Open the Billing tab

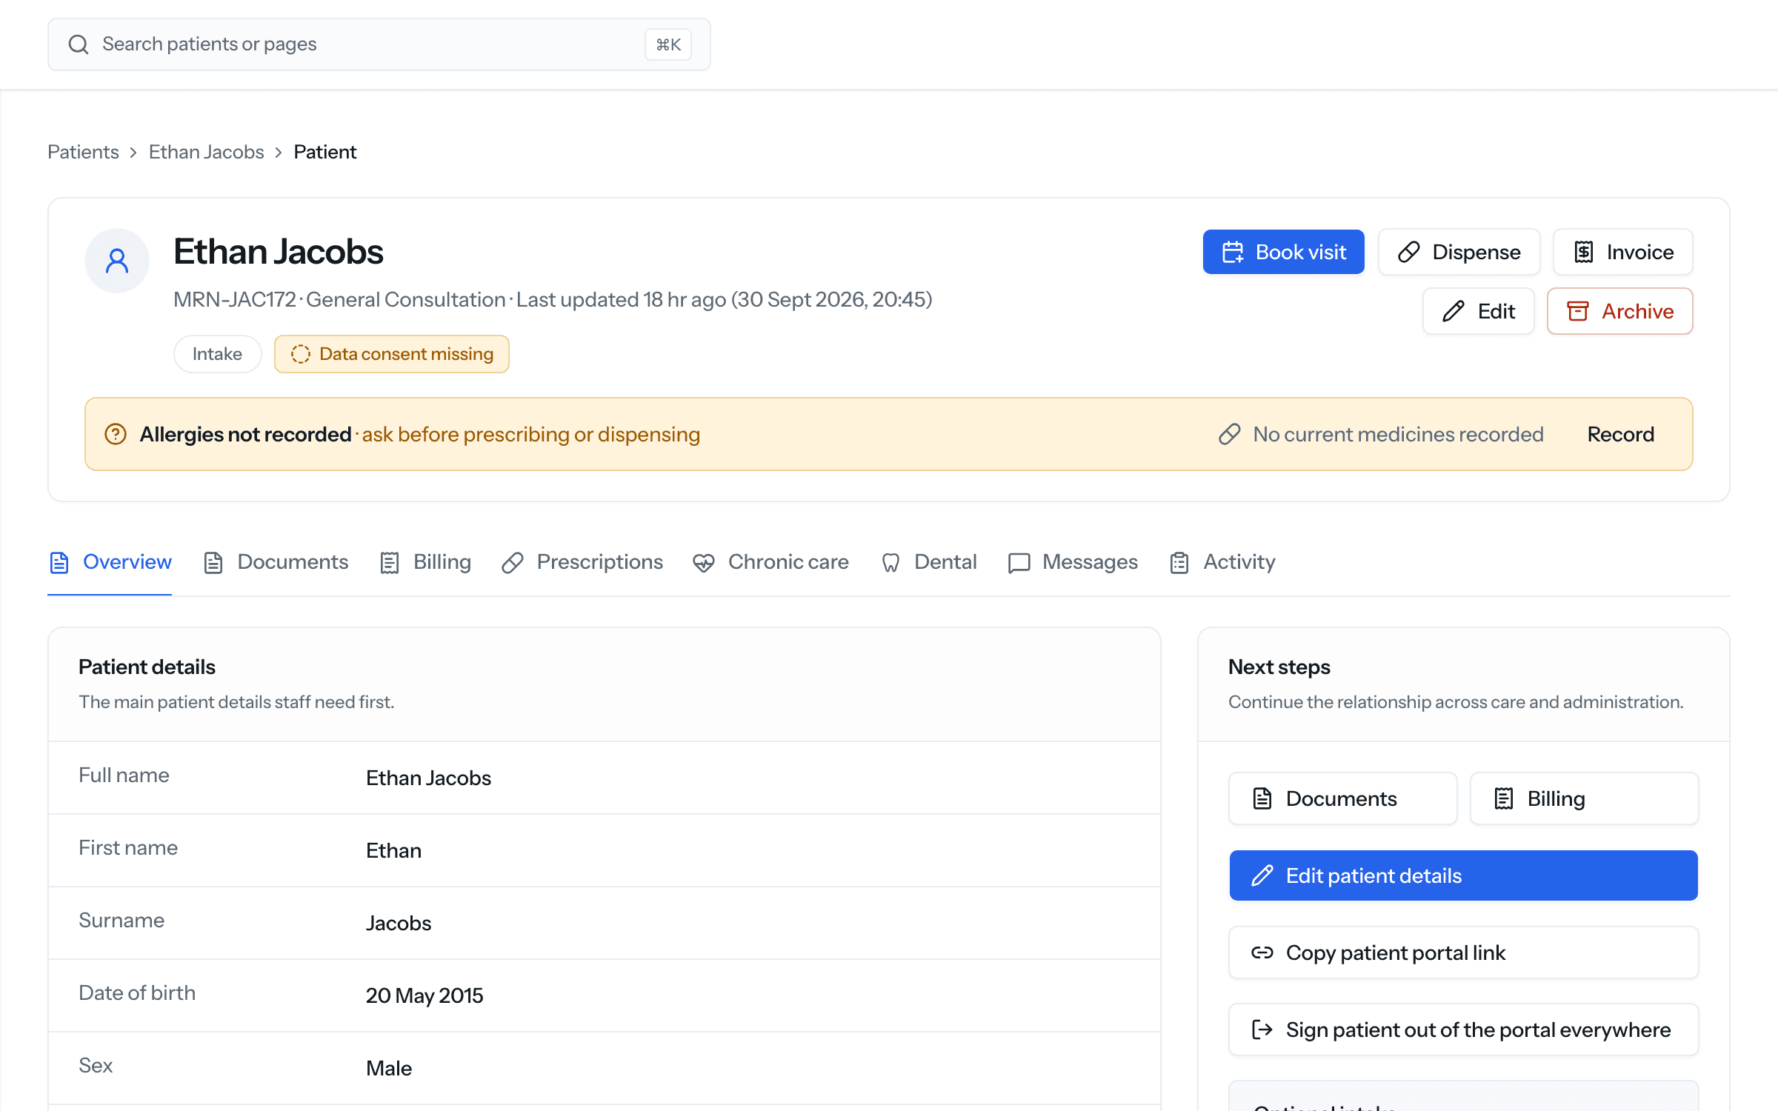424,562
